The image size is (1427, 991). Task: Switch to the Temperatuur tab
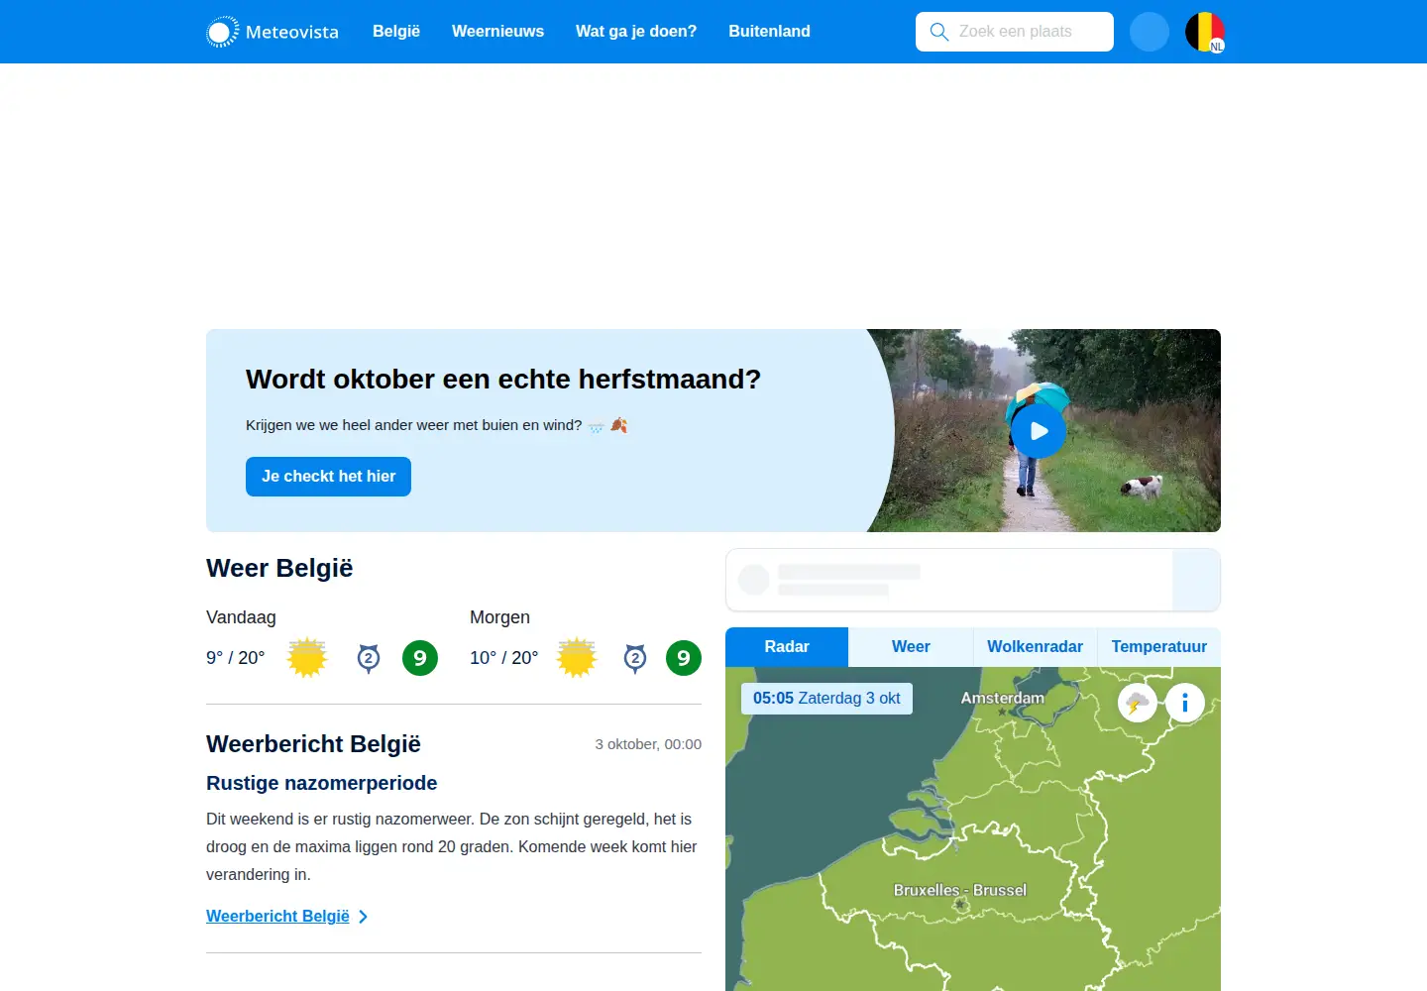(x=1159, y=647)
